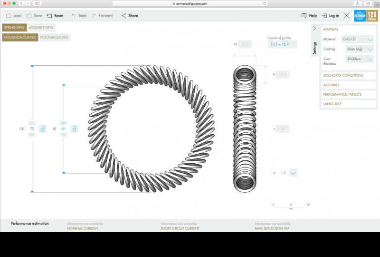The image size is (380, 257).
Task: Go back using the Back button
Action: (x=79, y=16)
